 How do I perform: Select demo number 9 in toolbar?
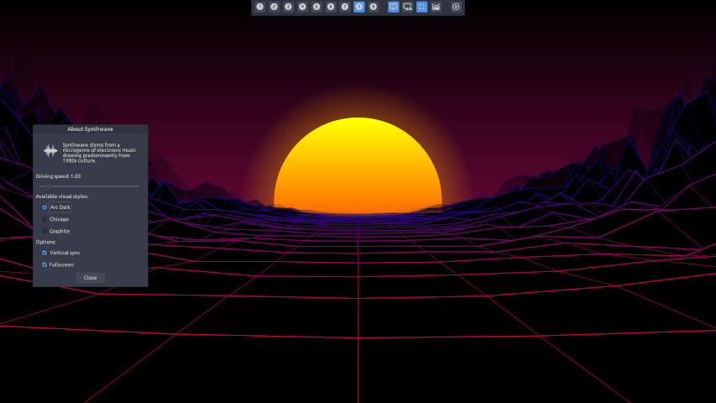(x=374, y=7)
